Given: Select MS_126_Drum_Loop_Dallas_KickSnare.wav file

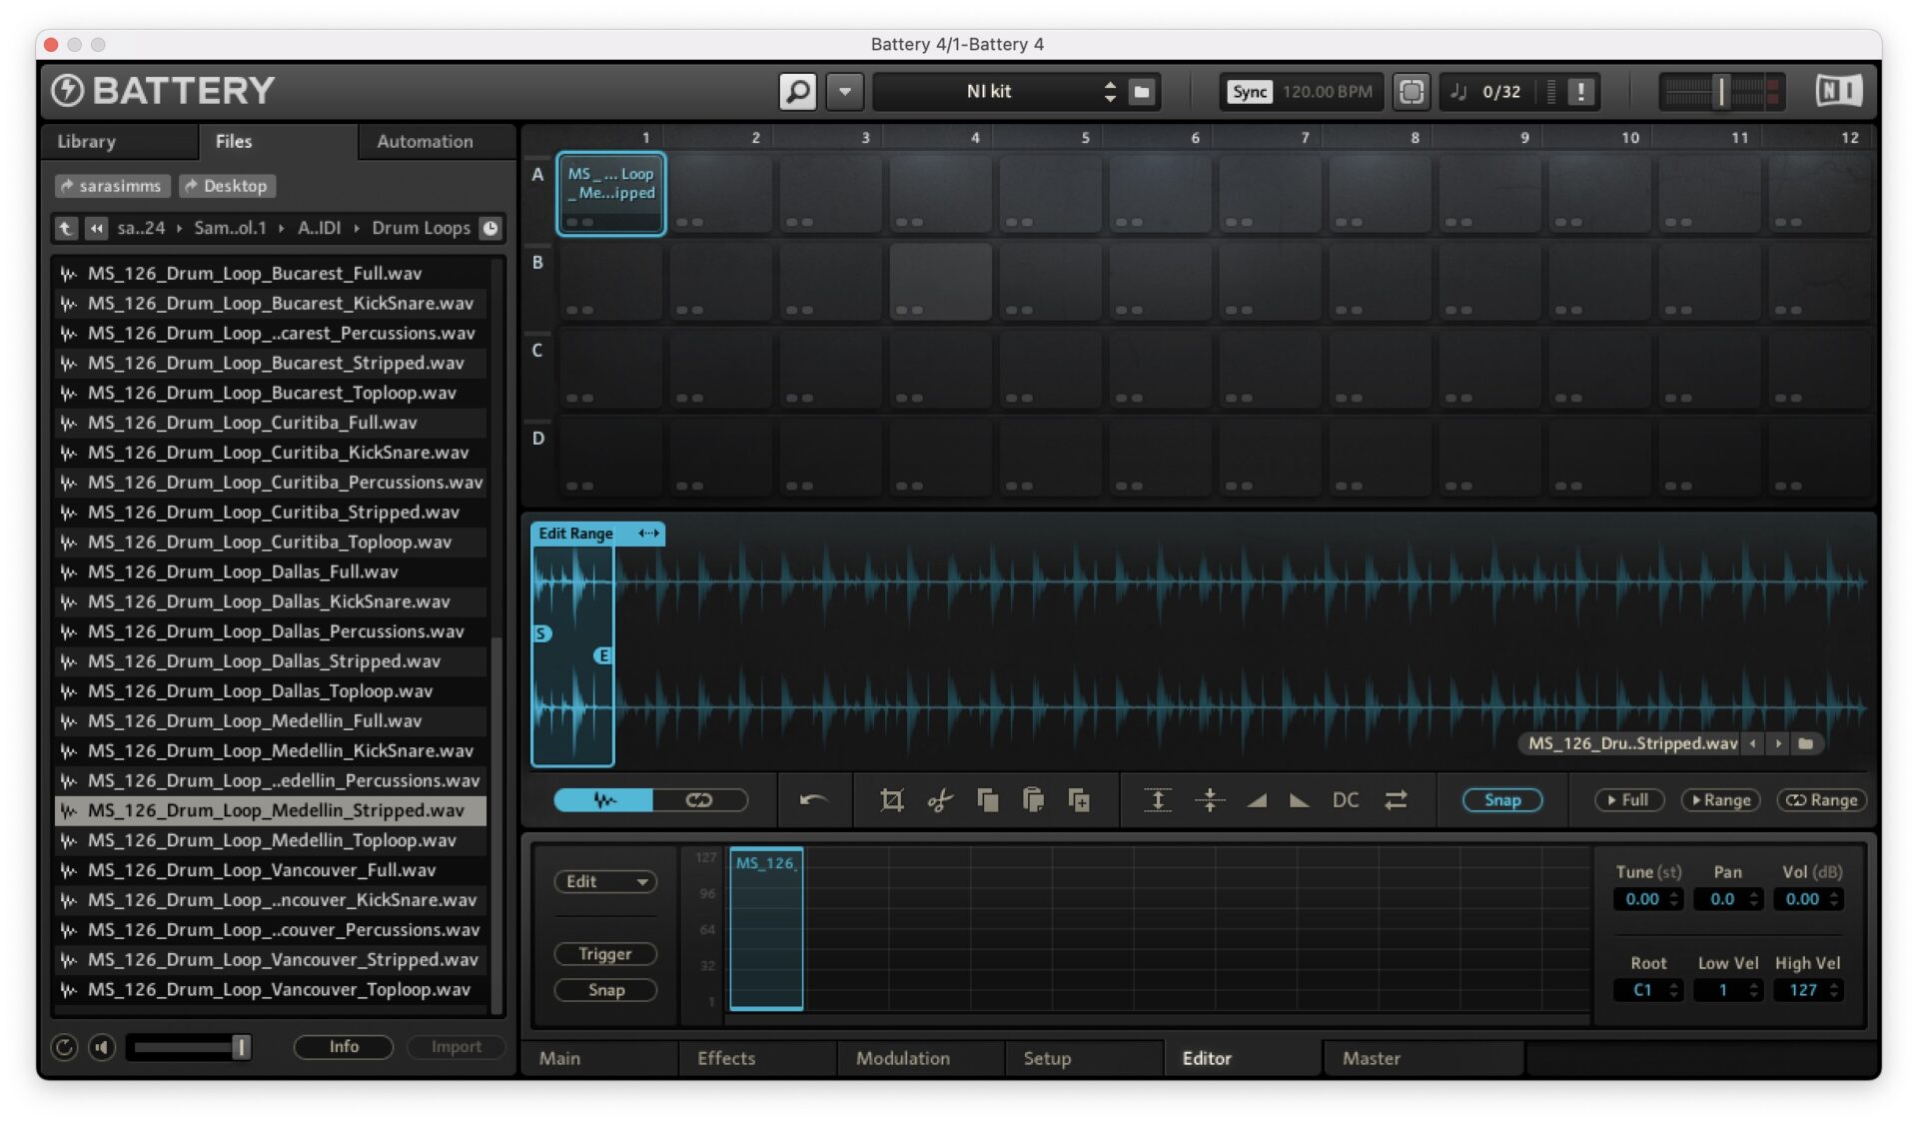Looking at the screenshot, I should (270, 601).
